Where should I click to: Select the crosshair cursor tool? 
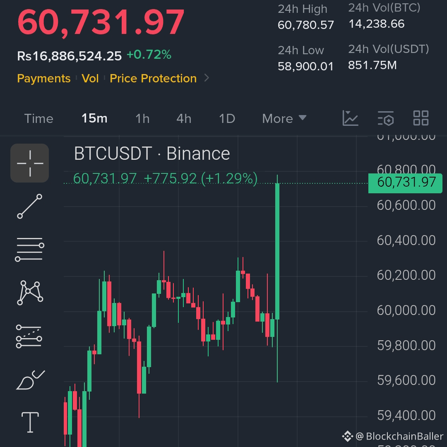(x=30, y=163)
